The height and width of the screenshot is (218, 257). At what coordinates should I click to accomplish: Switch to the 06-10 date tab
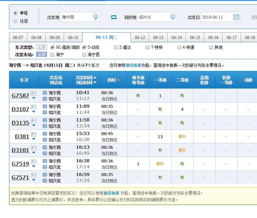73,37
